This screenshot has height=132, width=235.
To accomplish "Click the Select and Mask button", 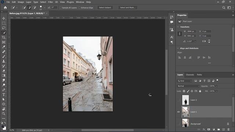I will [x=127, y=8].
